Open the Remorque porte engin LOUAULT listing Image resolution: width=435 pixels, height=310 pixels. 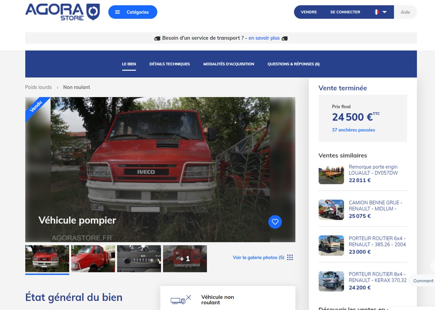coord(373,170)
